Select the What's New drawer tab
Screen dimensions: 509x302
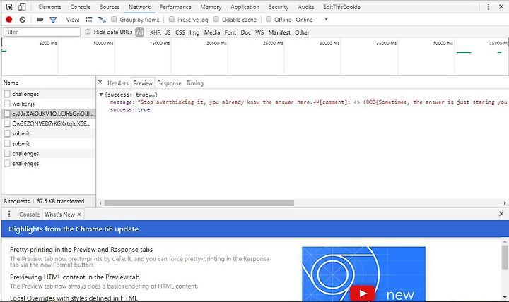[59, 215]
